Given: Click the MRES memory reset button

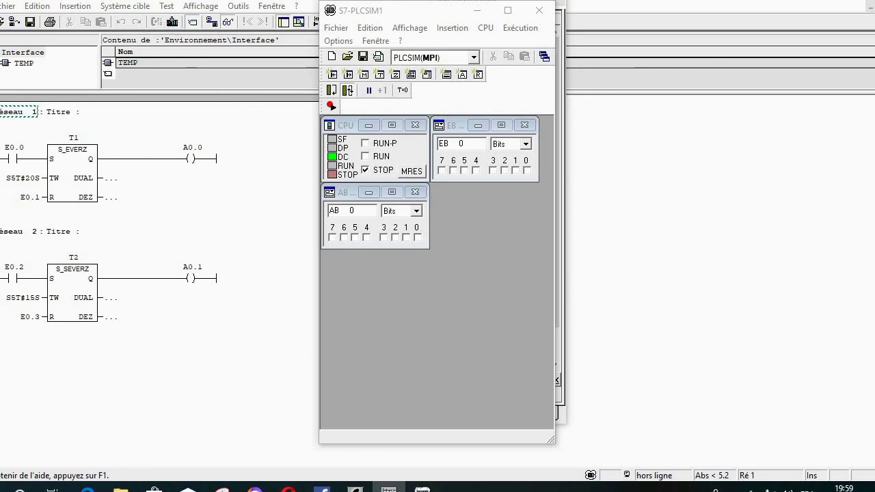Looking at the screenshot, I should pos(412,171).
